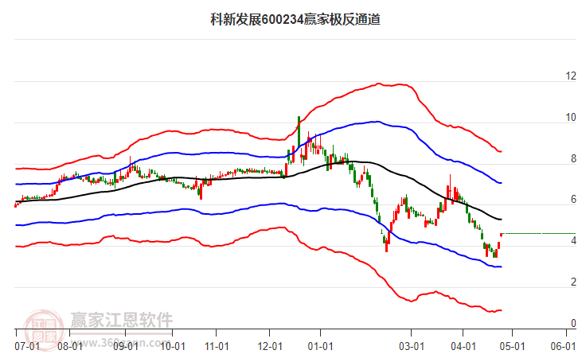Click the chart title 科新发展600234赢家极反通道
The height and width of the screenshot is (358, 578).
click(295, 19)
